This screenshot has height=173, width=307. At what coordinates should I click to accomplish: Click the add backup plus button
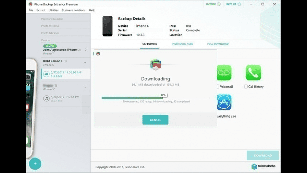coord(35,163)
